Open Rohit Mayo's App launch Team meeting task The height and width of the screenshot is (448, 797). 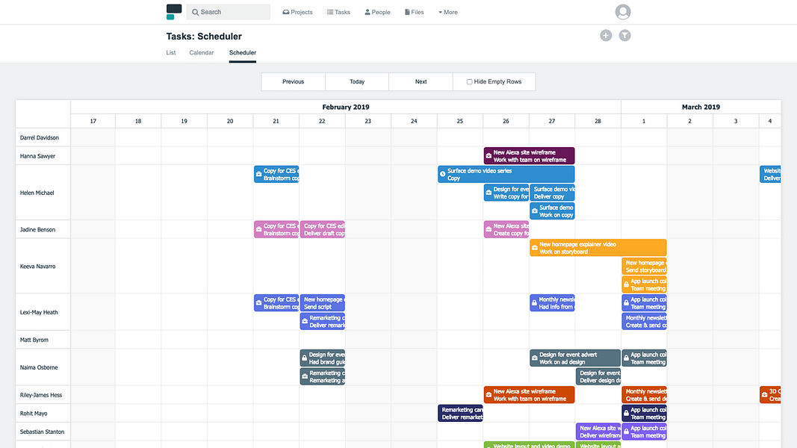click(x=644, y=413)
